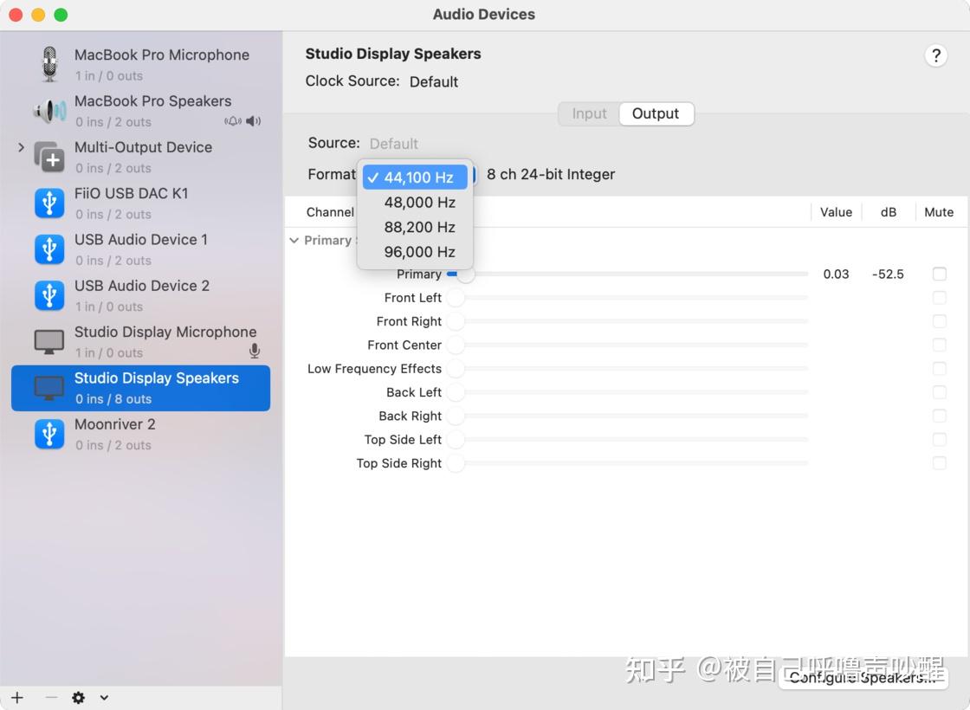
Task: Click the FiiO USB DAC K1 device icon
Action: pos(49,202)
